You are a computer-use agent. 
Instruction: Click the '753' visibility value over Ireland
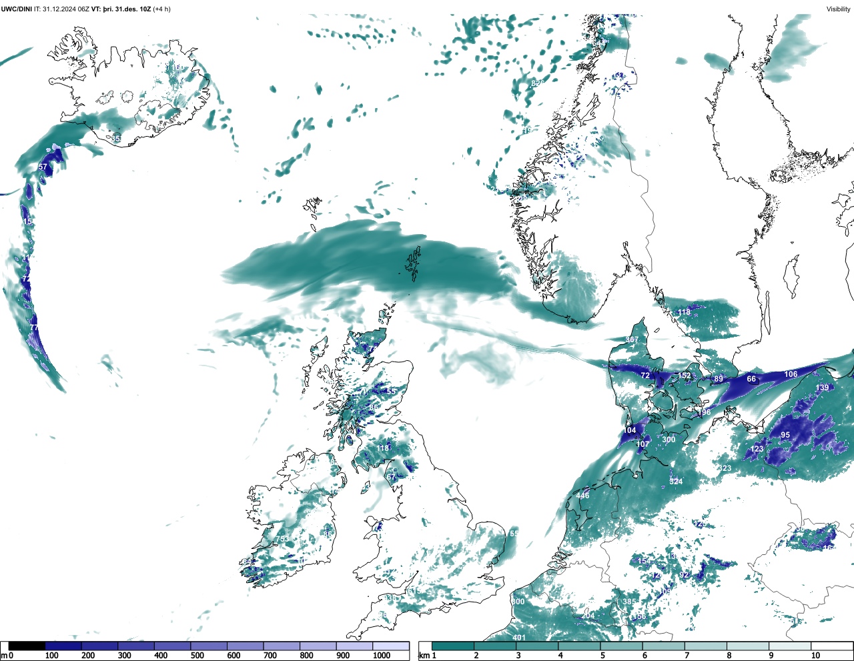click(282, 539)
